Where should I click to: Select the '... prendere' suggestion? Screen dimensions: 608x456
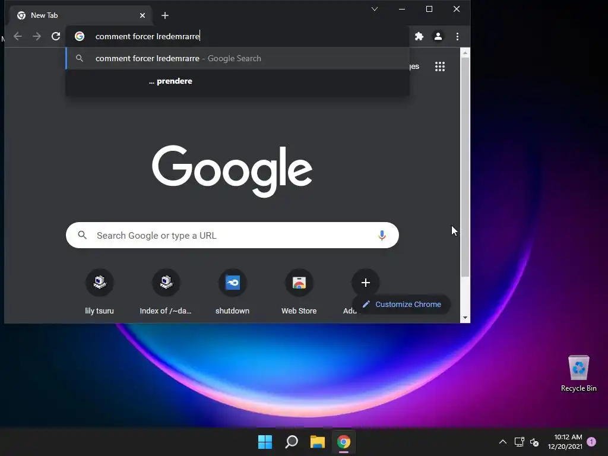[x=237, y=81]
